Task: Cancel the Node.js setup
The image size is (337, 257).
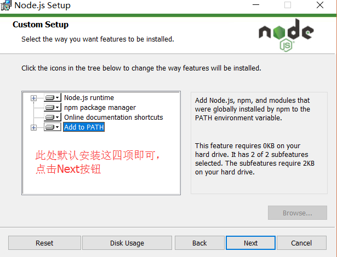Action: 301,243
